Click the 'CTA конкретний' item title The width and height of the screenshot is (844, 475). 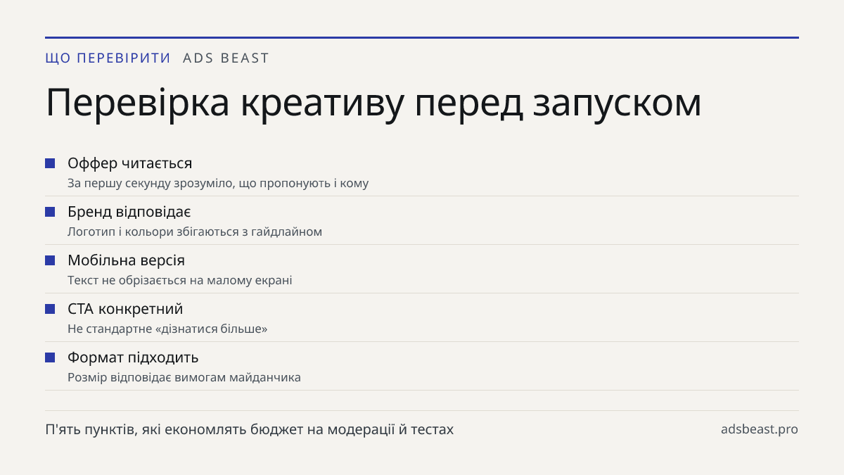(125, 309)
